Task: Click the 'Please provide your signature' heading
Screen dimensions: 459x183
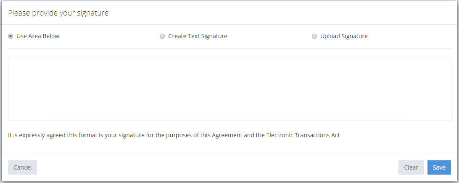Action: click(58, 13)
